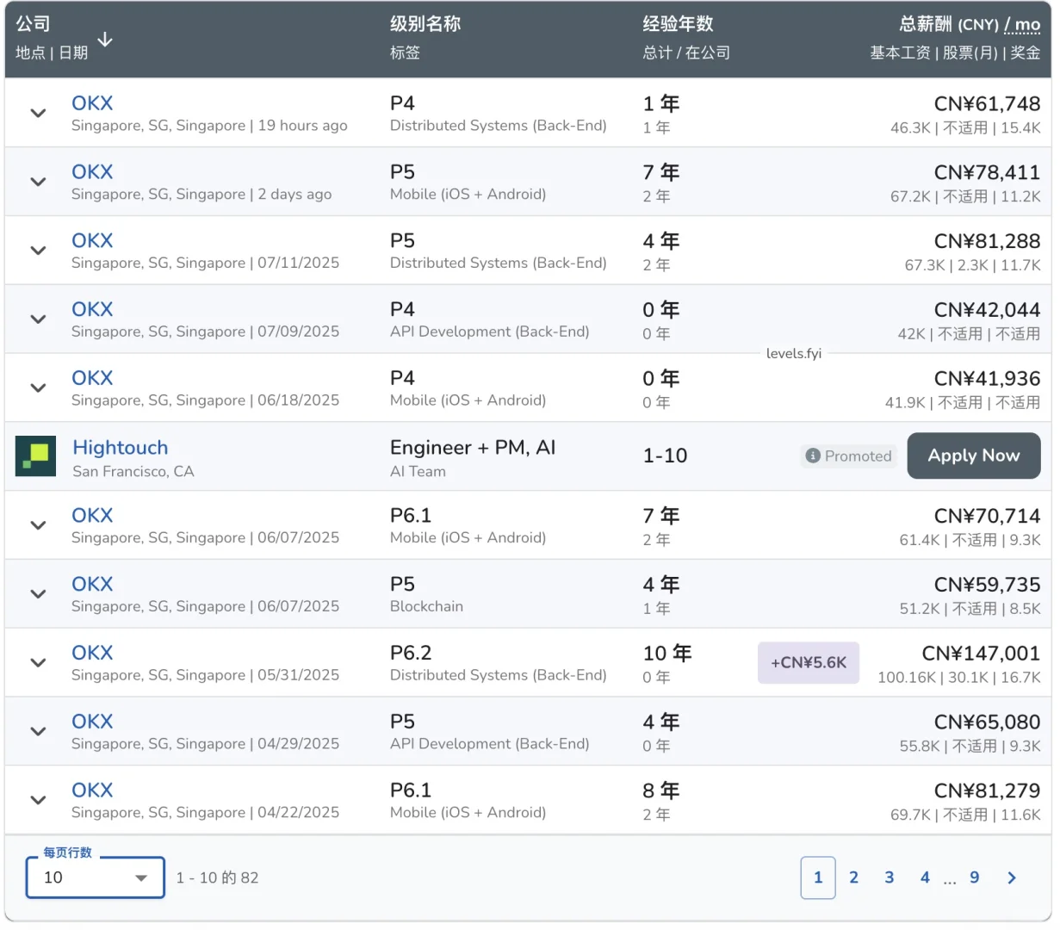Select the CN¥70,714 total compensation value

(x=987, y=517)
